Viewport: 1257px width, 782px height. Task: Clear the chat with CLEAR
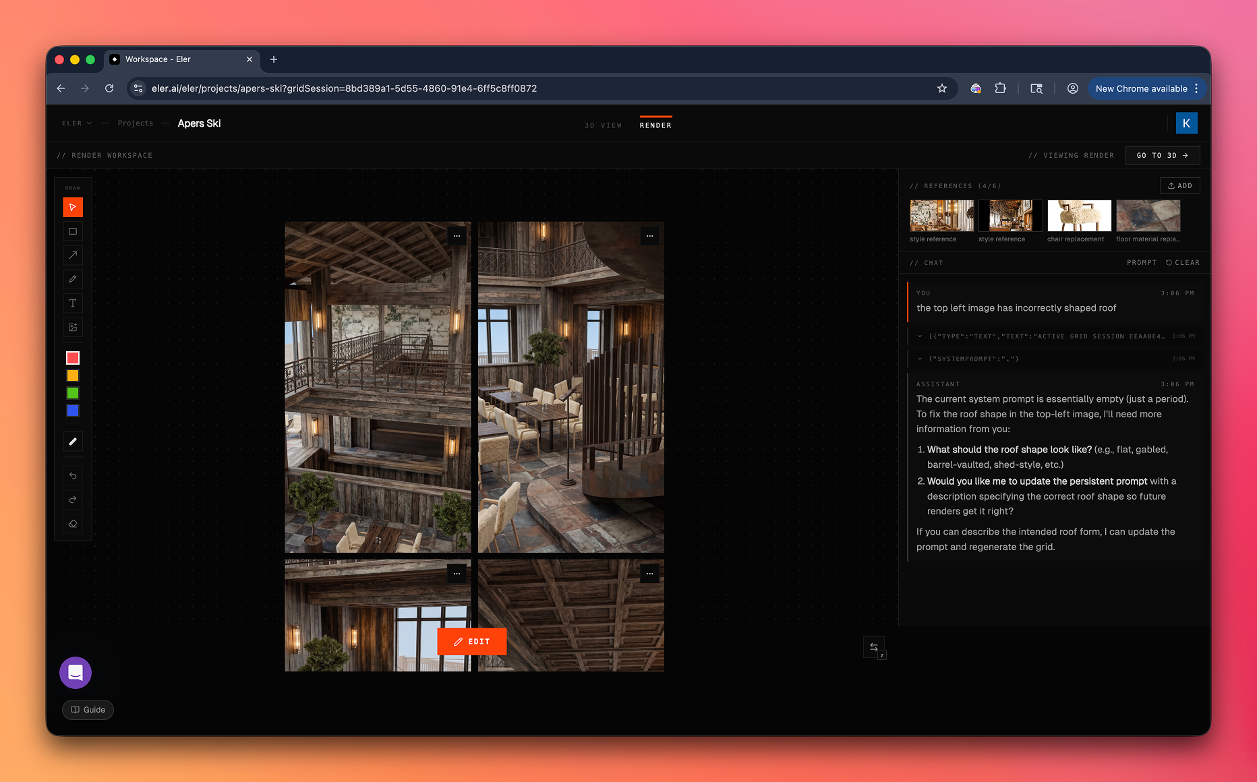[x=1183, y=263]
